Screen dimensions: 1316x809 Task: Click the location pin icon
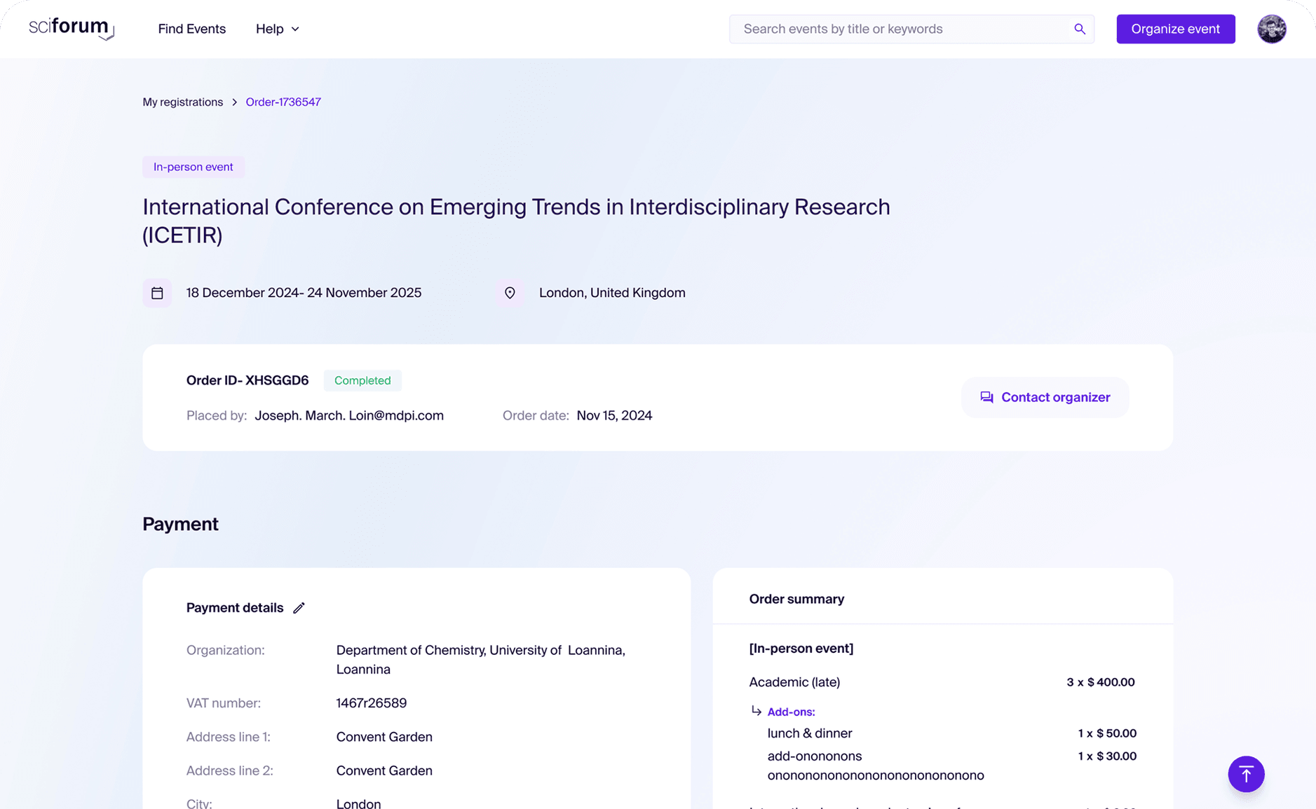click(510, 293)
